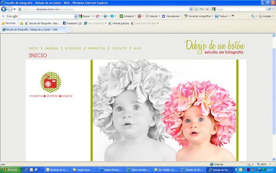Open Sitios sugeridos dropdown

click(x=95, y=23)
